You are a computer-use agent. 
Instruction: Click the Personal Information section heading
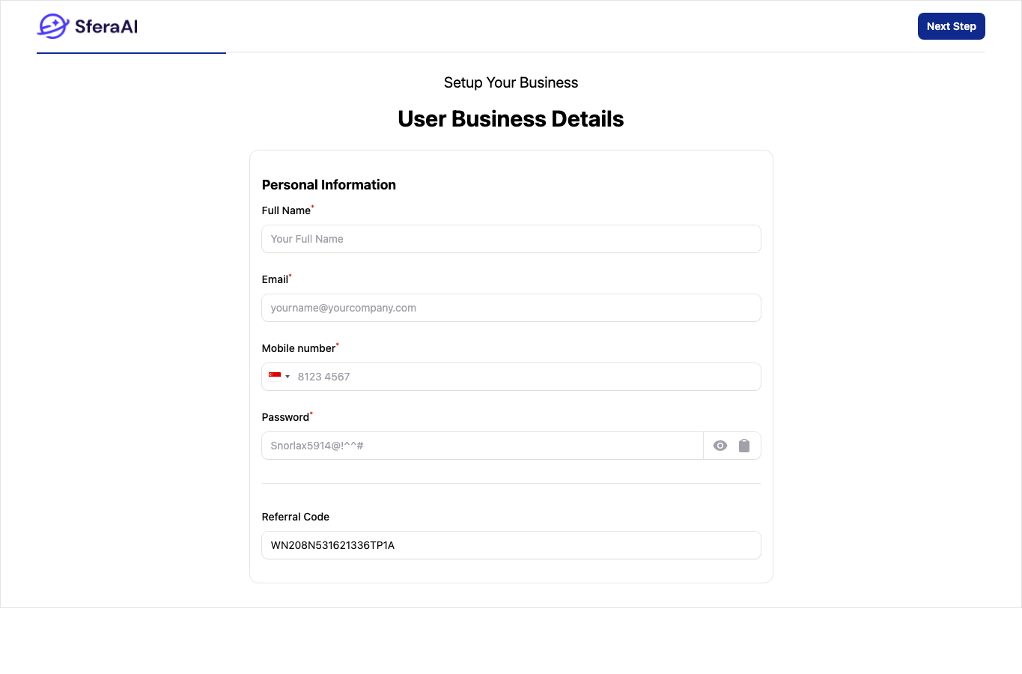(329, 185)
